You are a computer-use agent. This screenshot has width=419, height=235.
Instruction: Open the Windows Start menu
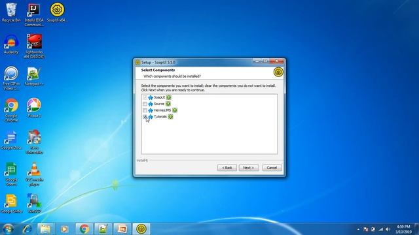(x=8, y=229)
